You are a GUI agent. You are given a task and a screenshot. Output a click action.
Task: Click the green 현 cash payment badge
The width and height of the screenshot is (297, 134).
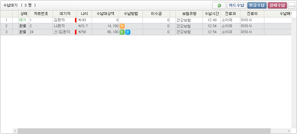122,32
